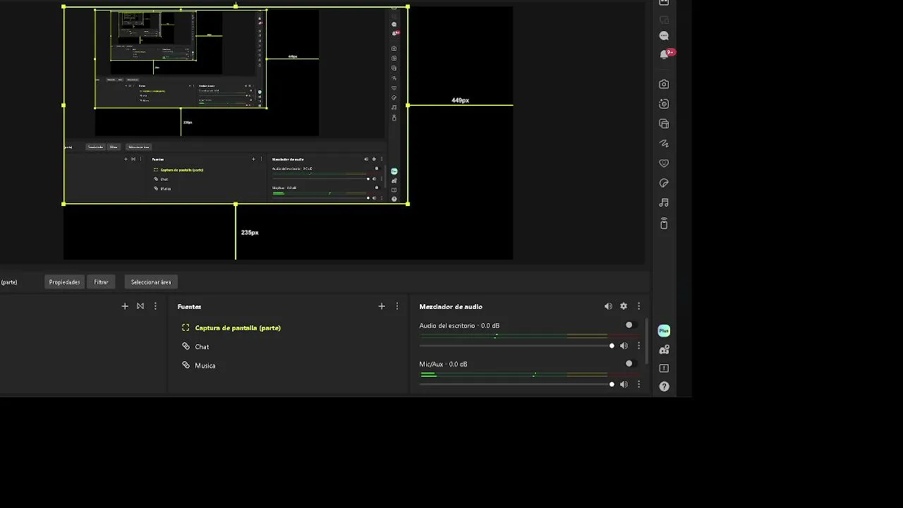Image resolution: width=903 pixels, height=508 pixels.
Task: Open the chat bubble icon in sidebar
Action: [664, 35]
